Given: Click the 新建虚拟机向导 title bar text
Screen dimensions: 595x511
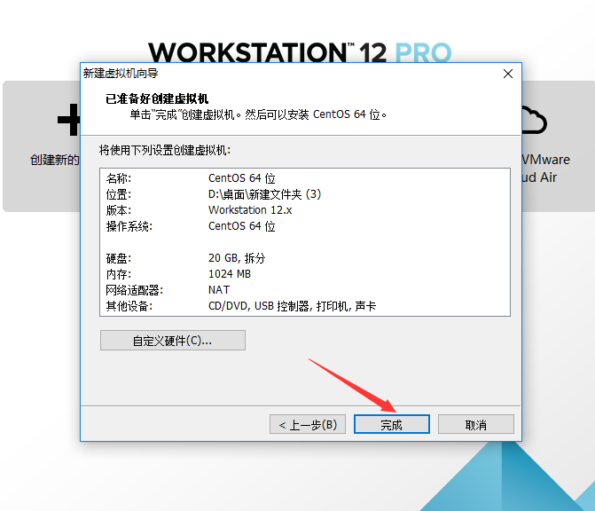Looking at the screenshot, I should coord(121,74).
